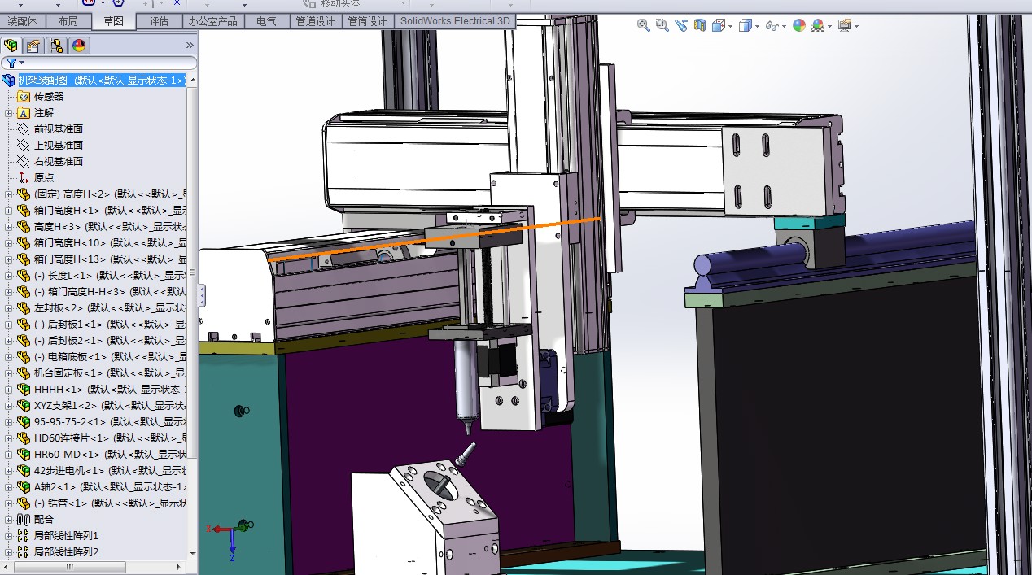Select the Zoom to Area tool
The width and height of the screenshot is (1032, 575).
[x=662, y=25]
